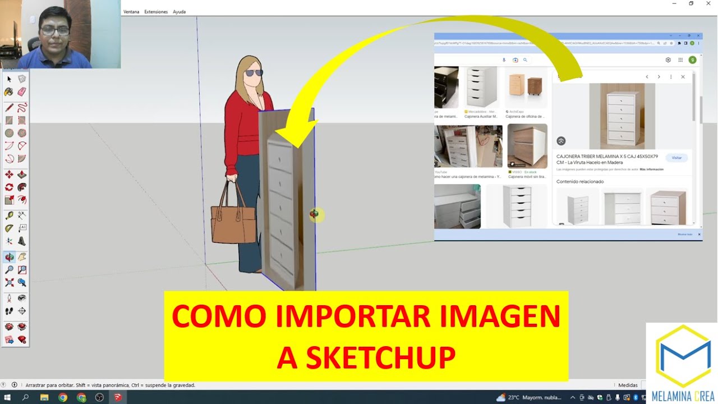Select the pink Eraser tool
The image size is (718, 404).
tap(22, 91)
